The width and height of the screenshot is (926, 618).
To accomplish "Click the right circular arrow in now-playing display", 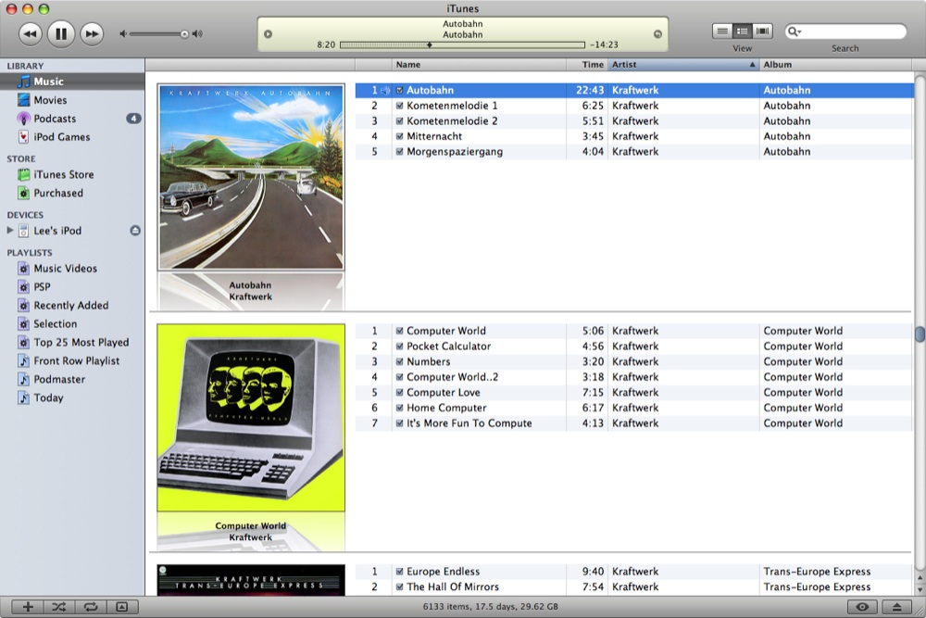I will pyautogui.click(x=657, y=34).
